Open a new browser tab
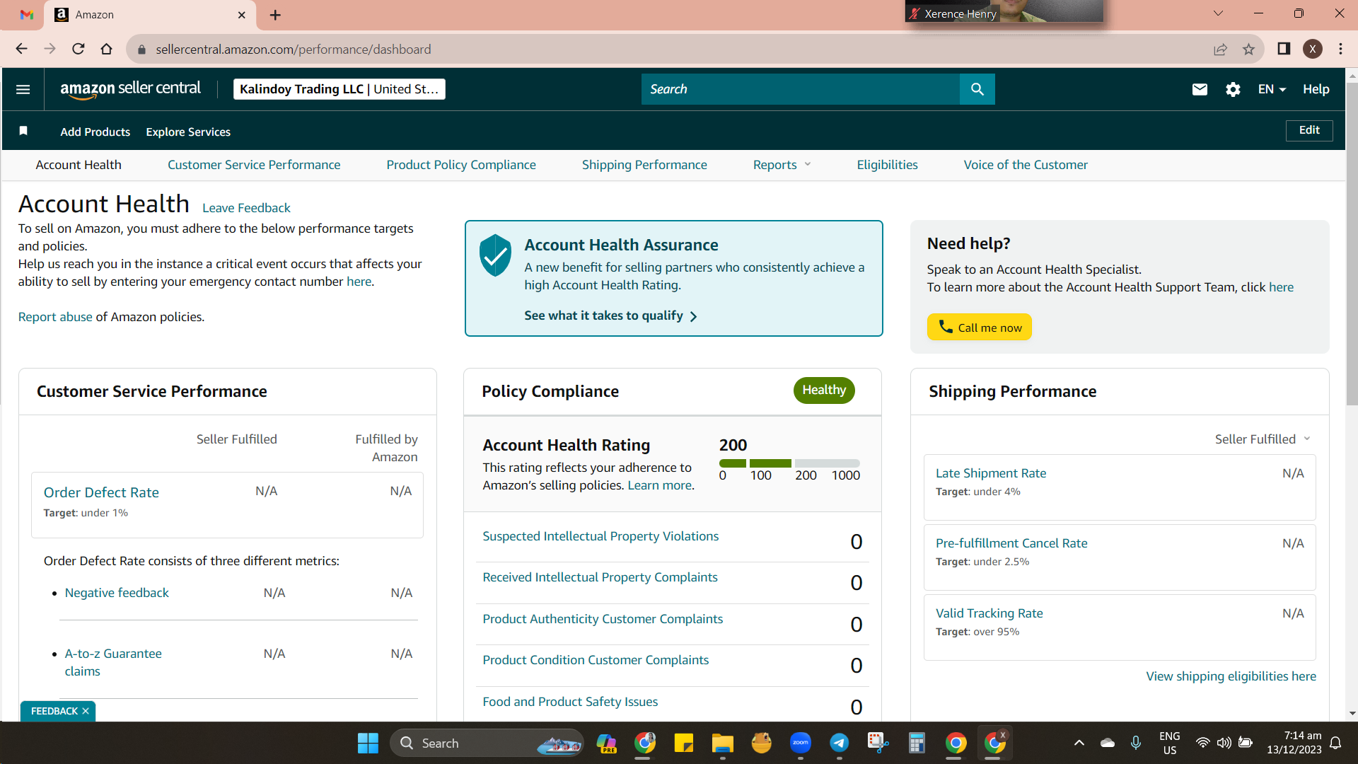 coord(275,15)
